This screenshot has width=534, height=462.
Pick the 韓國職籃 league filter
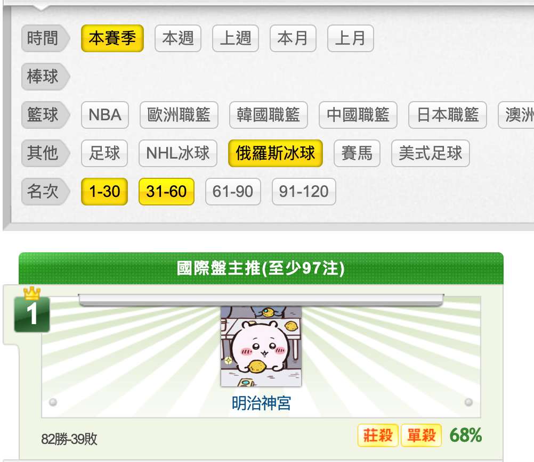click(x=269, y=114)
